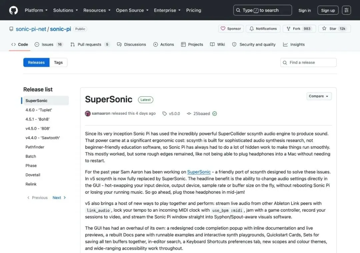The width and height of the screenshot is (360, 253).
Task: Click the heart Sponsor icon
Action: click(223, 28)
